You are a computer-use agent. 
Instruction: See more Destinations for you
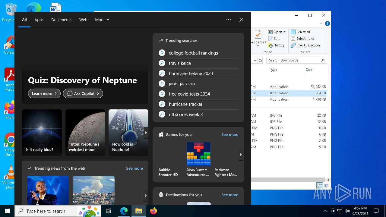[230, 195]
